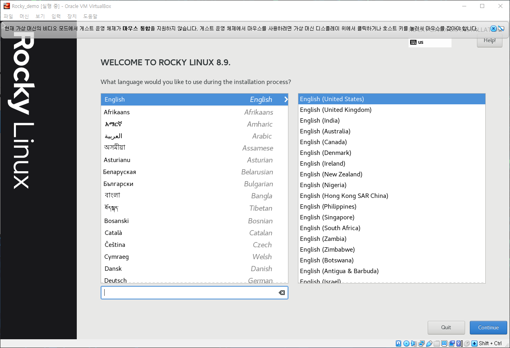
Task: Select Bangla in the language list
Action: tap(195, 196)
